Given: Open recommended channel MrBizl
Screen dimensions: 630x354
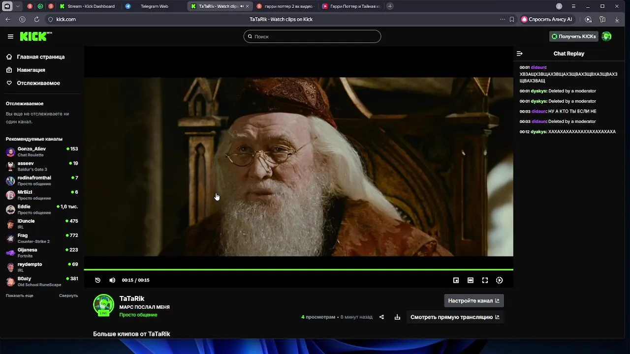Looking at the screenshot, I should pos(42,195).
